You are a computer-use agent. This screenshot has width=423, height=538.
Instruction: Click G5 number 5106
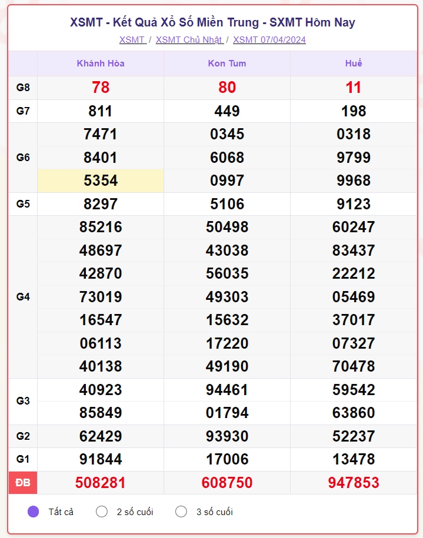227,204
